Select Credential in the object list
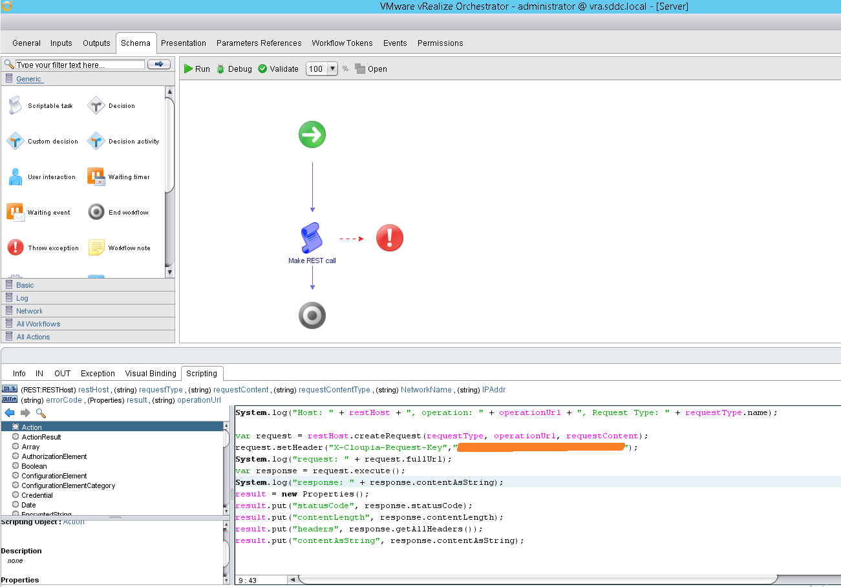This screenshot has height=587, width=841. click(x=37, y=495)
